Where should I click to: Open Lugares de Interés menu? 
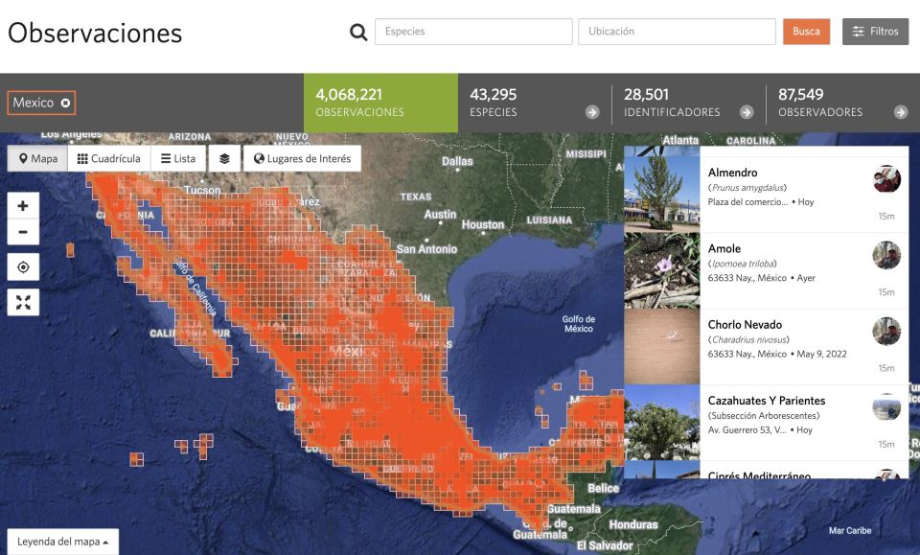302,158
